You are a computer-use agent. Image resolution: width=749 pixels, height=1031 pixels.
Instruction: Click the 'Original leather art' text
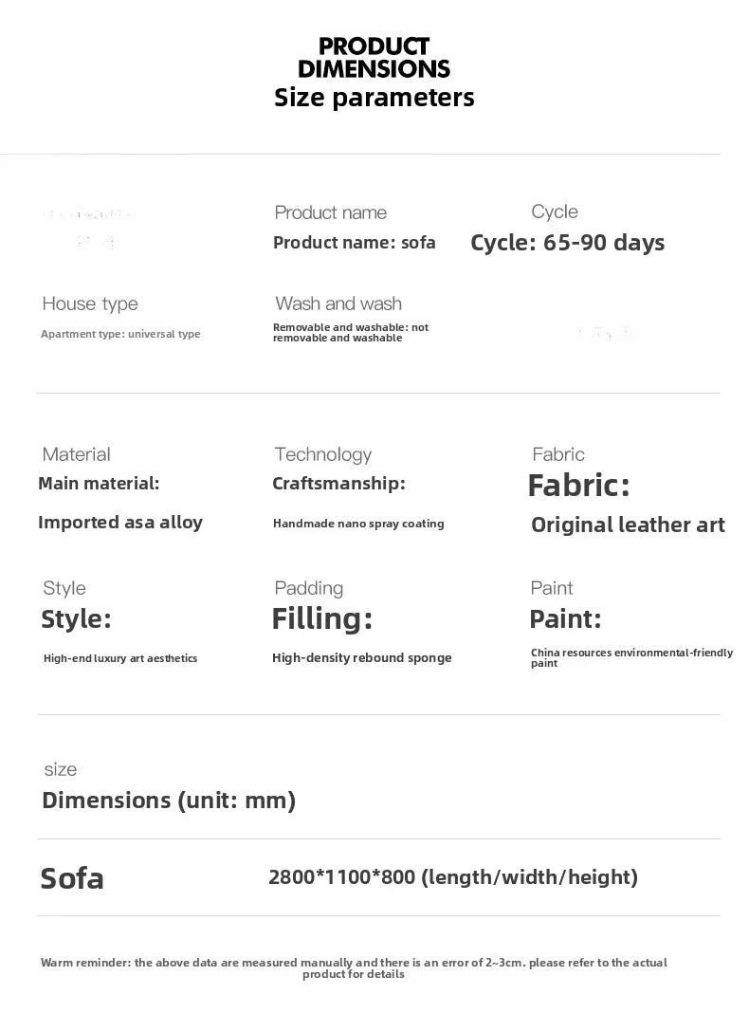[x=628, y=525]
